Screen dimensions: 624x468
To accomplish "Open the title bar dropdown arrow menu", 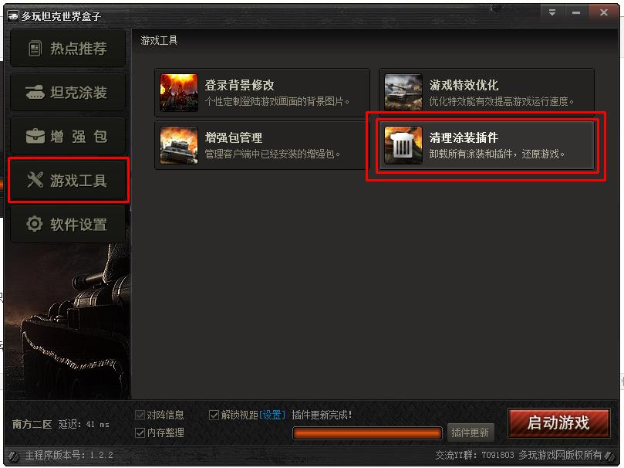I will click(x=552, y=12).
